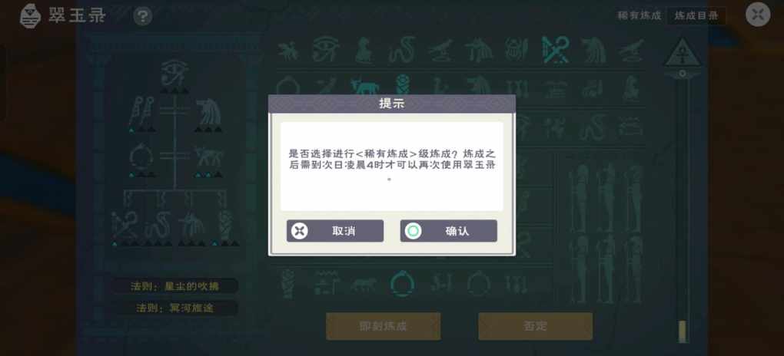Click the 即刻炼成 button
Viewport: 784px width, 356px height.
point(383,326)
